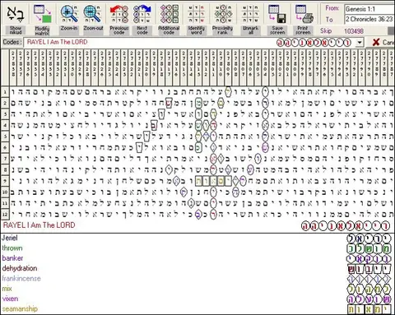
Task: Select the dehydration code term
Action: pos(20,268)
